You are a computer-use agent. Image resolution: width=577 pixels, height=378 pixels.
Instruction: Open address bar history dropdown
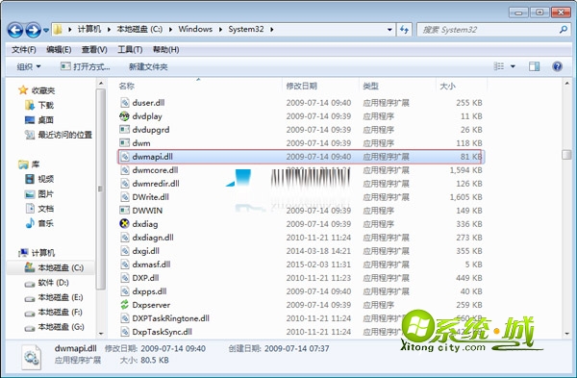click(389, 30)
